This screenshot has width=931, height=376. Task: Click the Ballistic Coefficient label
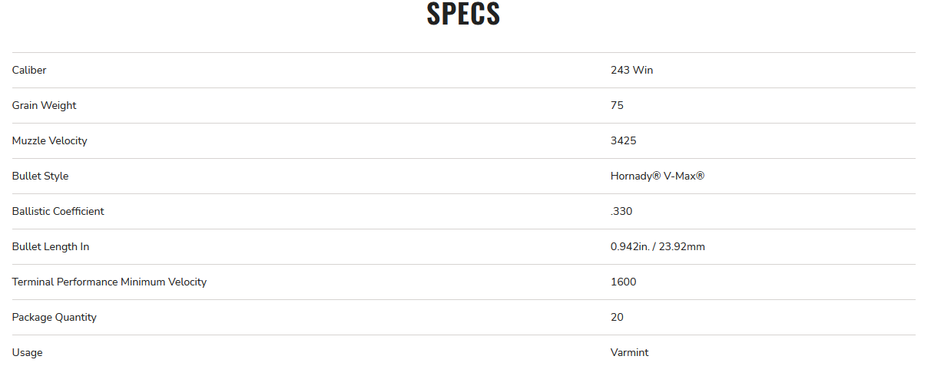(58, 211)
